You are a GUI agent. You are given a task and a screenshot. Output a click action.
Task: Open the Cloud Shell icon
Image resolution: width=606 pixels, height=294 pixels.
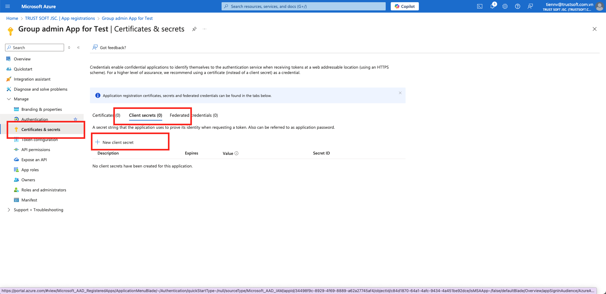(x=479, y=6)
